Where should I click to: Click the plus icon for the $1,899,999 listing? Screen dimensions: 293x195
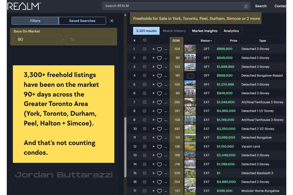tap(153, 67)
